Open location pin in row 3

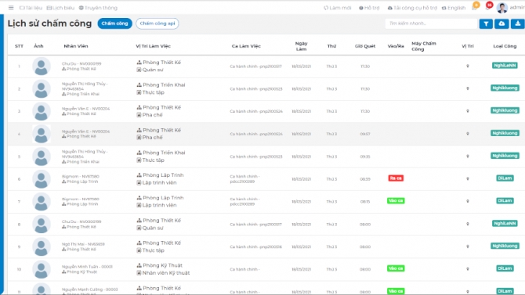click(x=468, y=111)
